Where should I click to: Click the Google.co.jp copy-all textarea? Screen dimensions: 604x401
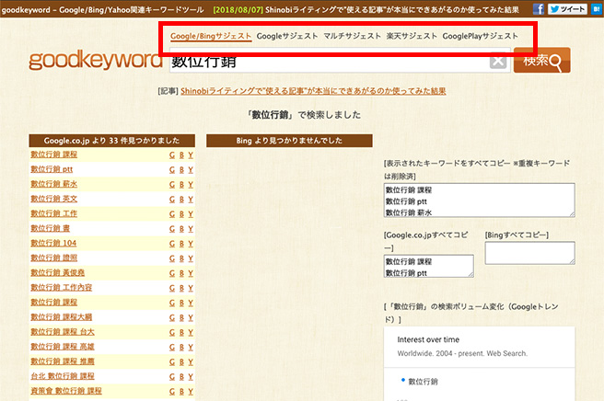coord(429,266)
